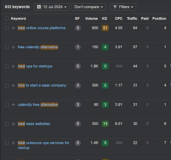Click position value 7 for outsouce cpa services
The height and width of the screenshot is (160, 171).
pos(165,143)
